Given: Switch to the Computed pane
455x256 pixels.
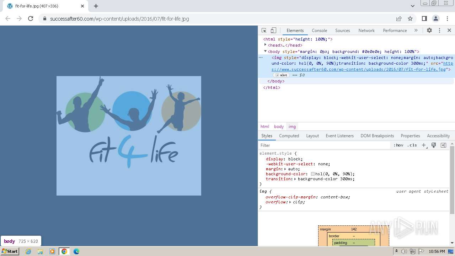Looking at the screenshot, I should (289, 136).
